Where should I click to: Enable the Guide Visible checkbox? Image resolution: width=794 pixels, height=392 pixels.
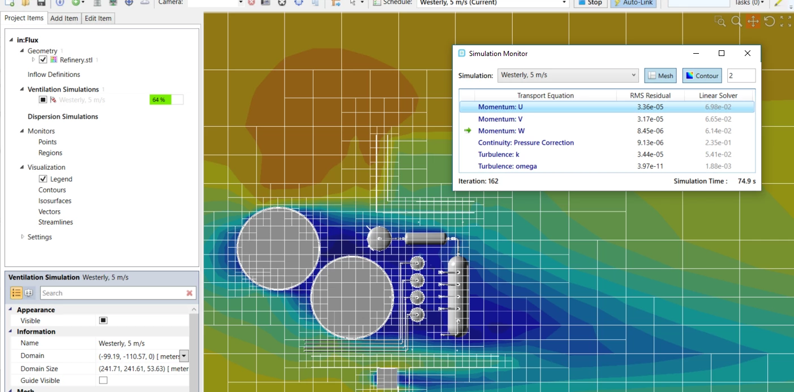103,381
